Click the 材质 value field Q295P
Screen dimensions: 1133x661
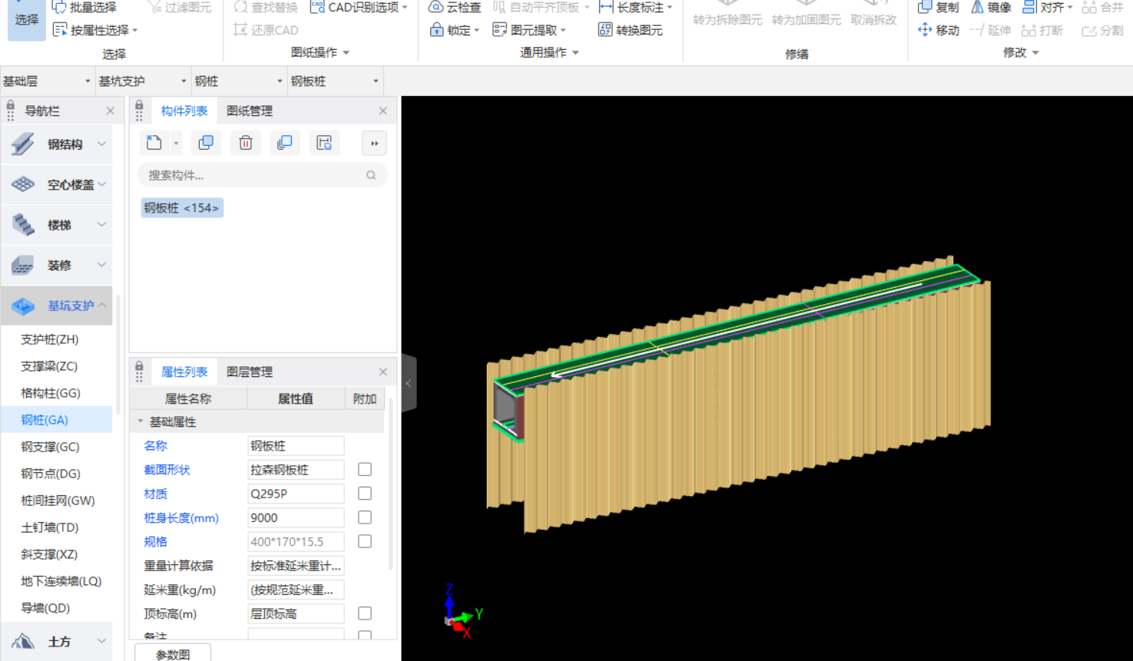pyautogui.click(x=296, y=494)
